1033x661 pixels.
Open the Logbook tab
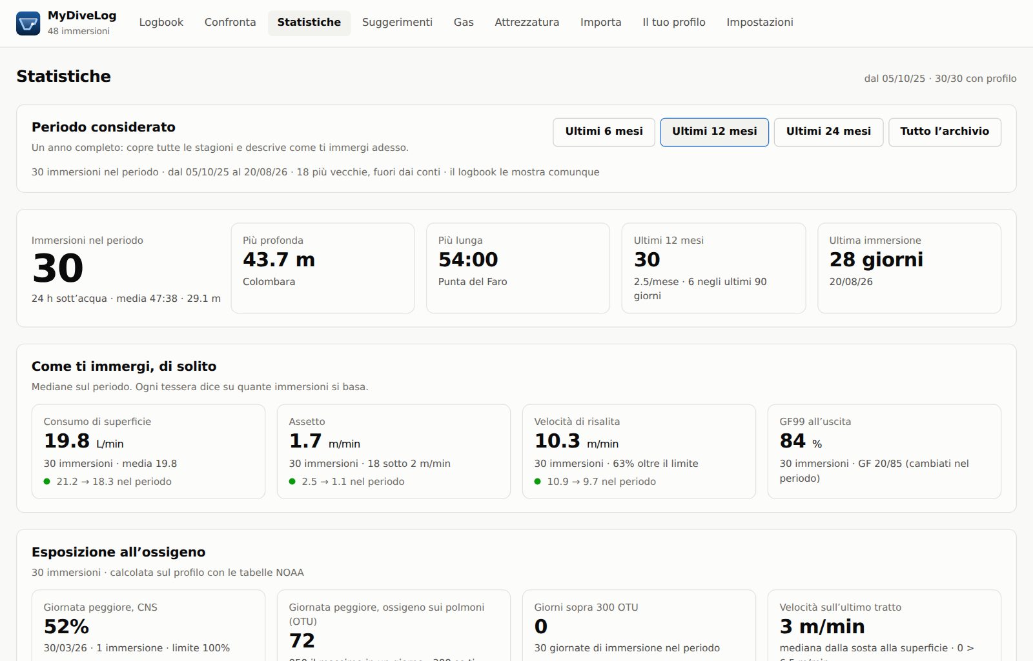coord(161,23)
